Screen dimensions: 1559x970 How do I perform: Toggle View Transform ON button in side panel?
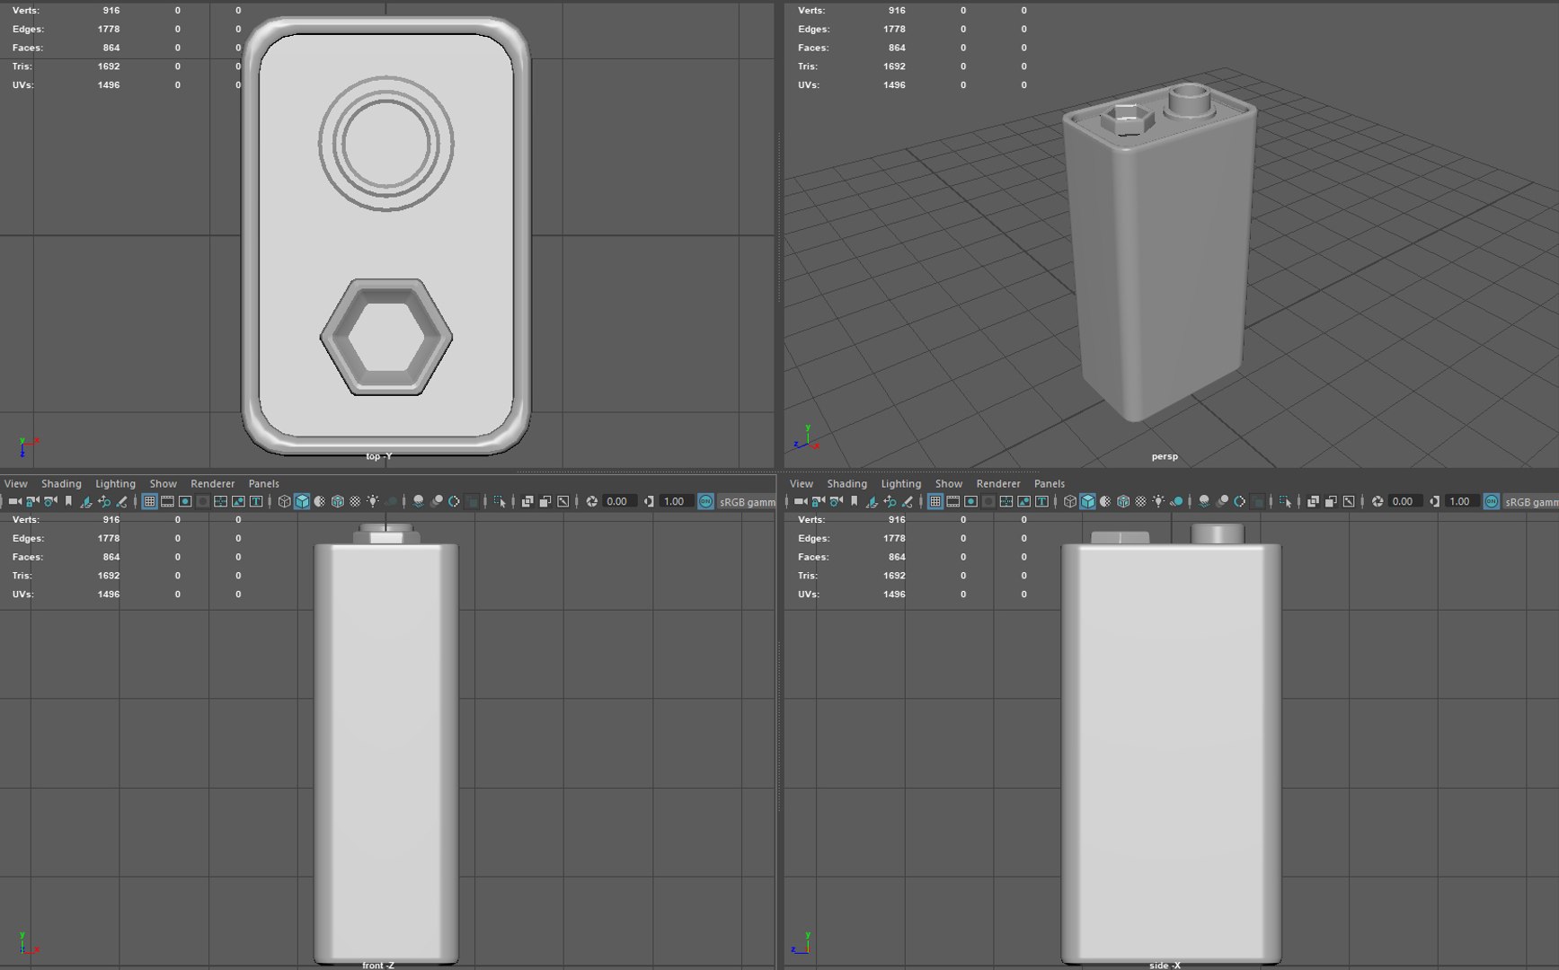(x=1492, y=501)
